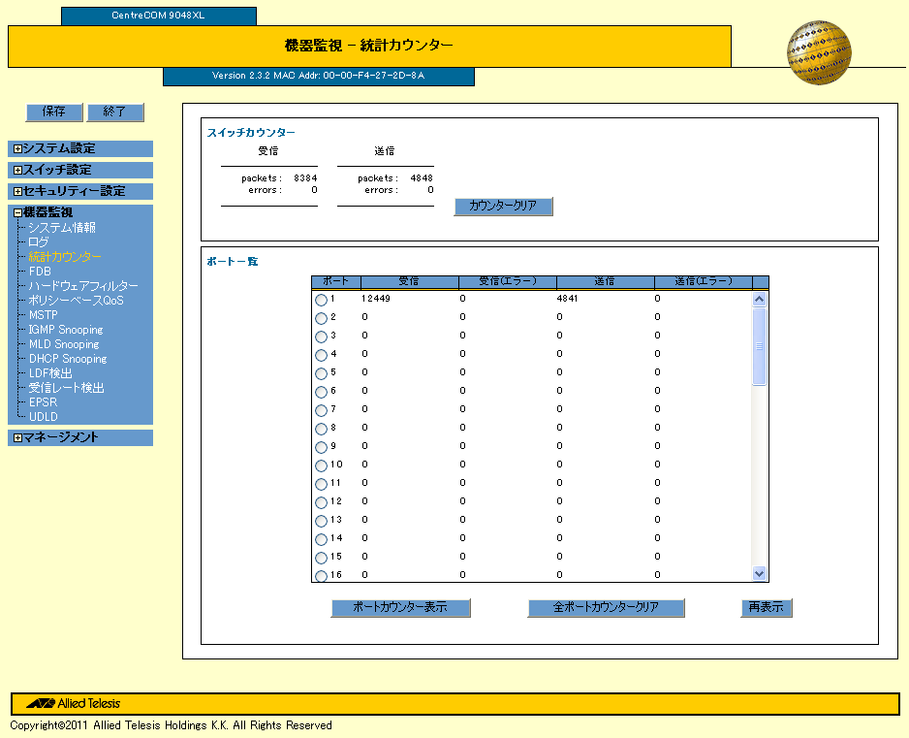
Task: Click the カウンタークリア button
Action: (x=503, y=207)
